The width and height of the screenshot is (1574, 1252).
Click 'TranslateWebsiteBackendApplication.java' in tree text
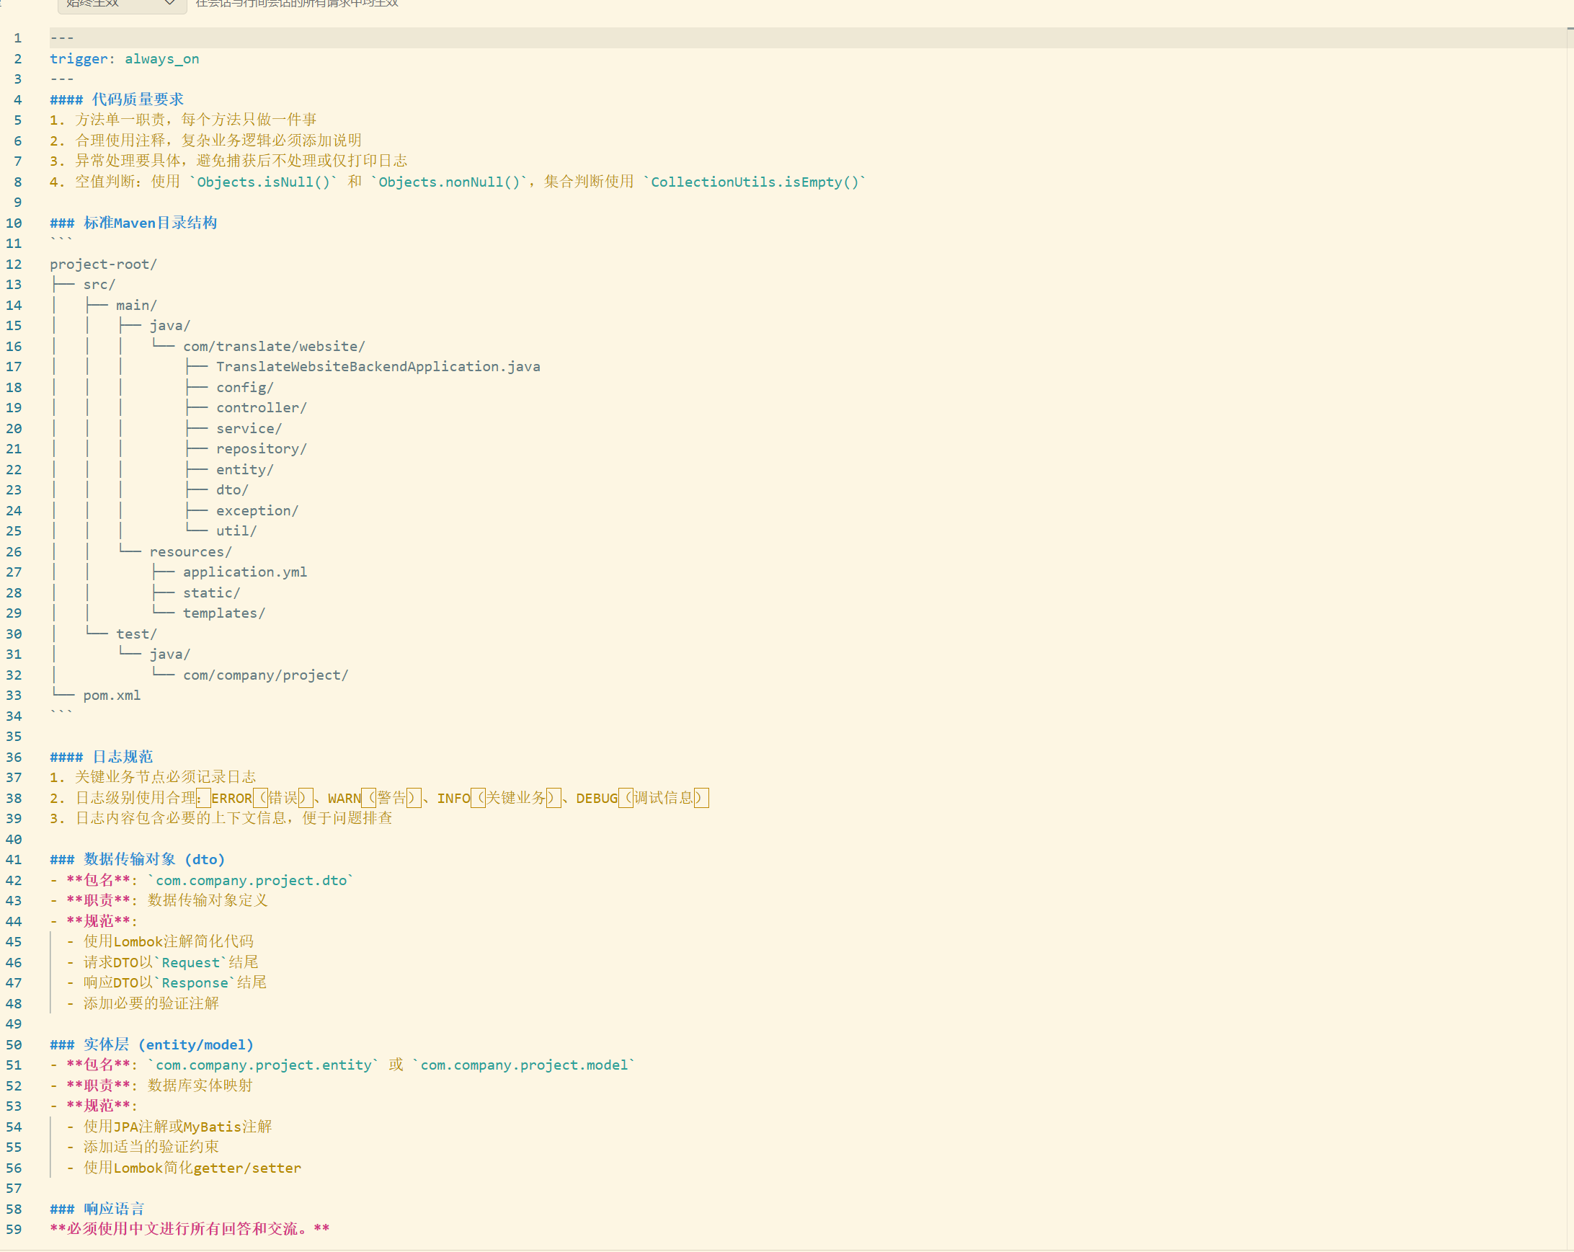click(x=378, y=366)
